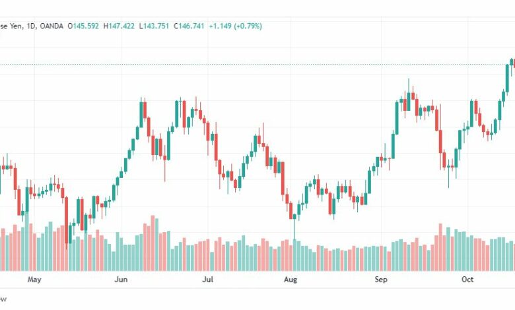Click the Sep label on time axis
Viewport: 515px width, 310px height.
pyautogui.click(x=381, y=280)
